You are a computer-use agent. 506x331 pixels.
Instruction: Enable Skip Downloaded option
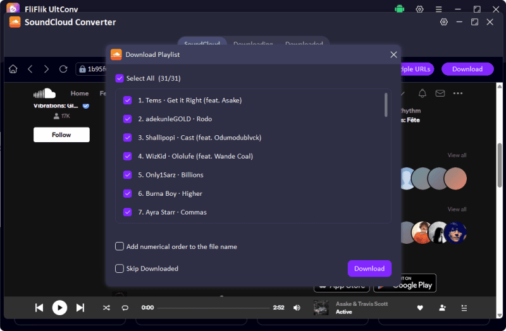point(120,268)
